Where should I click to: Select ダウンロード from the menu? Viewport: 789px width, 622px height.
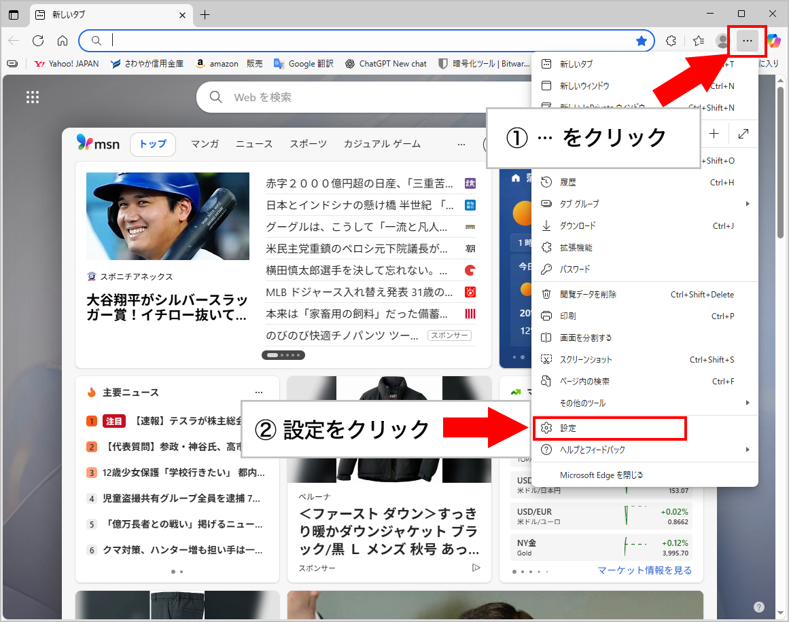coord(578,225)
